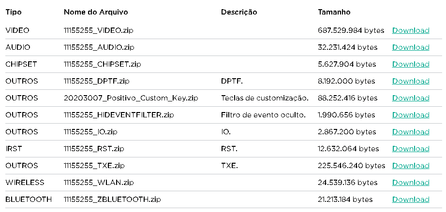This screenshot has width=446, height=212.
Task: Download Positivo Custom Key package
Action: pyautogui.click(x=411, y=98)
